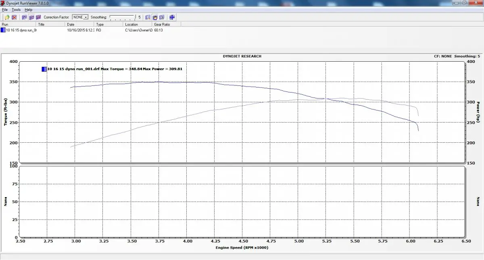The width and height of the screenshot is (484, 260).
Task: Click the red X remove run icon
Action: 14,17
